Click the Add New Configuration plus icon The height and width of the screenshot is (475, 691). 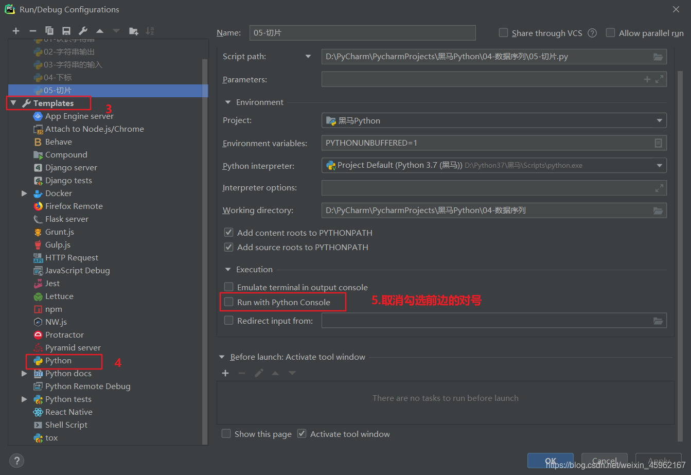tap(16, 31)
